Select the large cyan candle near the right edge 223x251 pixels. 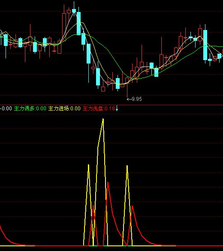205,45
